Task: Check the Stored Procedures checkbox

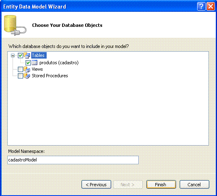Action: pos(20,76)
